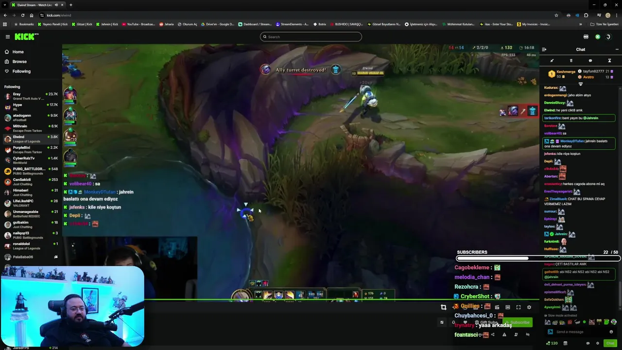Open Mithrain's channel in Following list

click(x=31, y=128)
